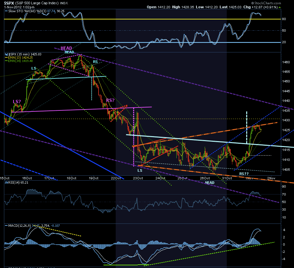Click the 1440 price axis label
The height and width of the screenshot is (268, 294).
click(286, 101)
